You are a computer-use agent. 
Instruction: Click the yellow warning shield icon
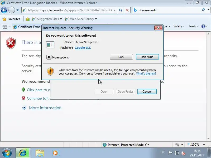[50, 71]
